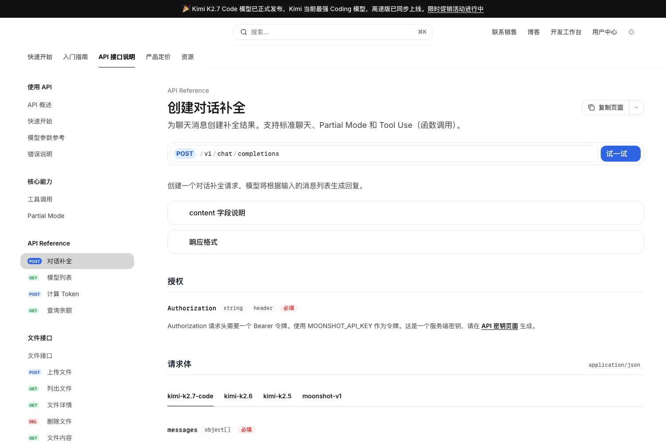The image size is (666, 444).
Task: Open 博客 in header
Action: click(534, 32)
